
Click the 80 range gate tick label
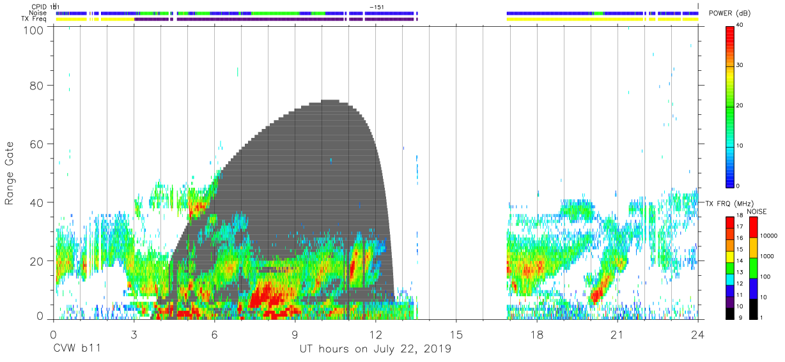37,85
